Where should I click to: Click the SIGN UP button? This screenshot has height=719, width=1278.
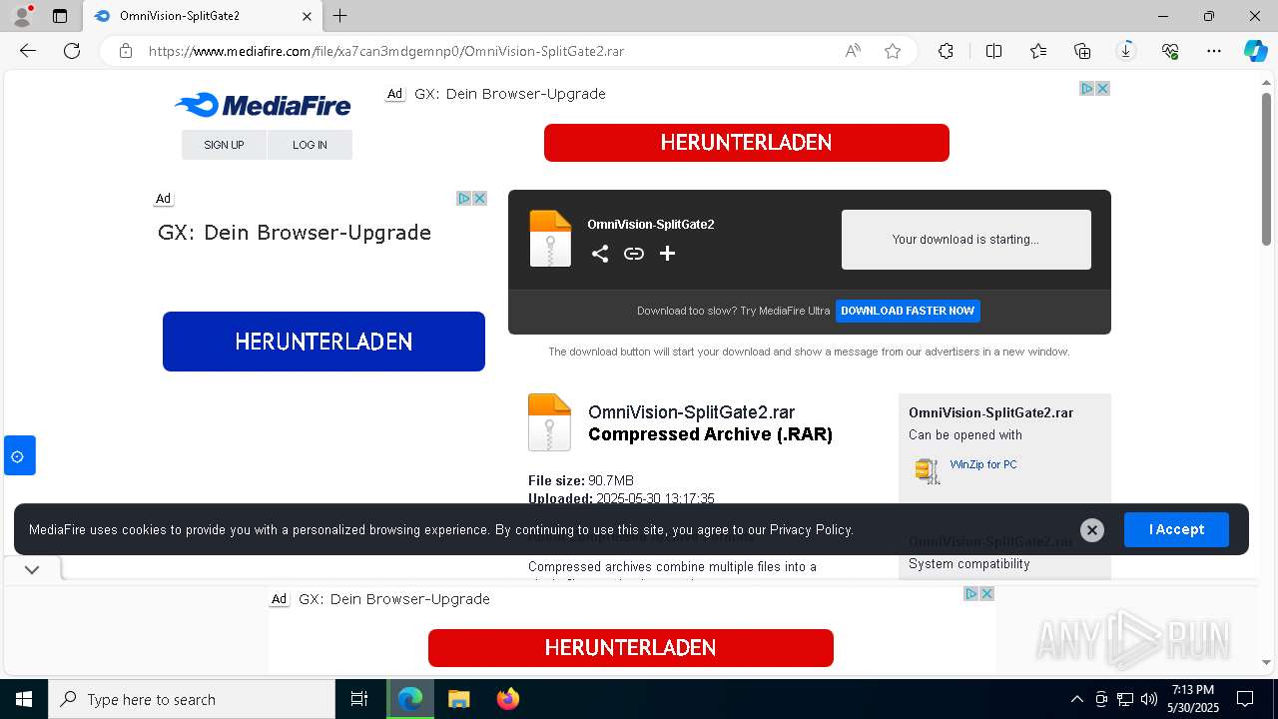coord(224,145)
